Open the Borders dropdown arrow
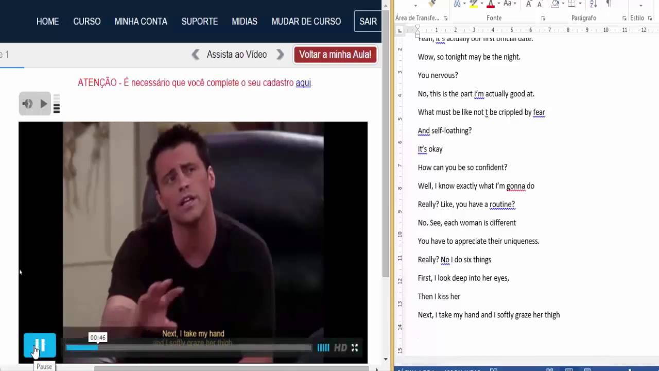Viewport: 659px width, 371px height. pos(580,4)
